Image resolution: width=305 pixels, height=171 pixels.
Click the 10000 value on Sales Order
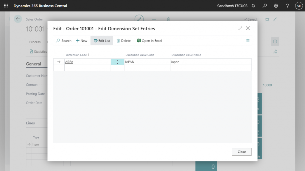(267, 85)
